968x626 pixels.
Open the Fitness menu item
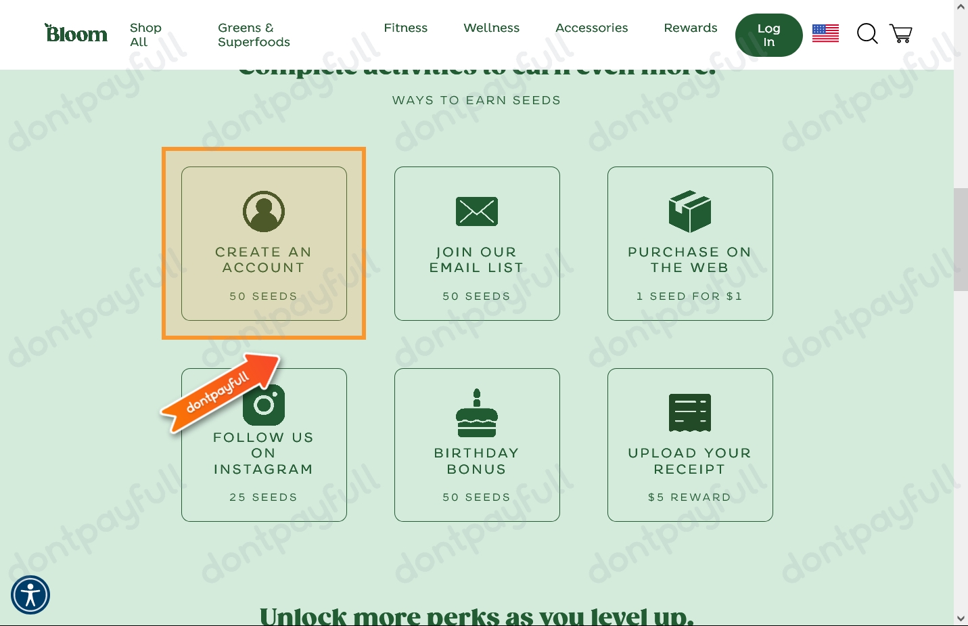(406, 28)
